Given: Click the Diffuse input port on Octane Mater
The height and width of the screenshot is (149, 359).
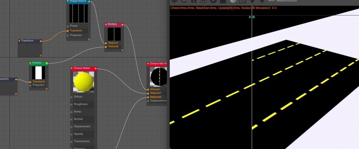Looking at the screenshot, I should 72,97.
